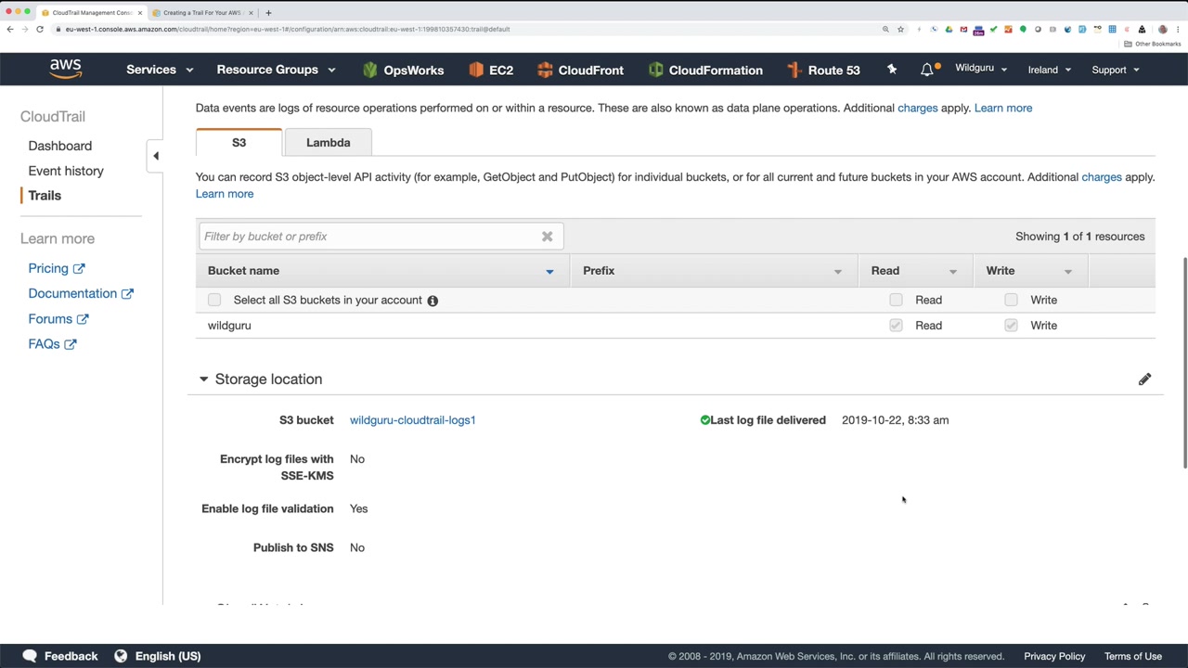Toggle Write checkbox for all S3 buckets
Screen dimensions: 1188x668
pos(1011,300)
